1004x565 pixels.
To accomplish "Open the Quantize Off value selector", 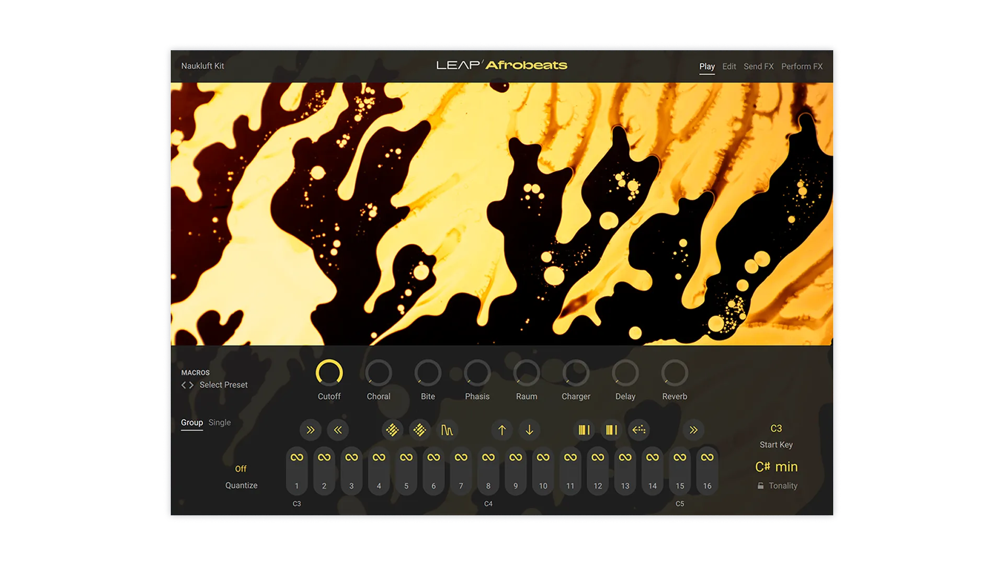I will tap(241, 469).
